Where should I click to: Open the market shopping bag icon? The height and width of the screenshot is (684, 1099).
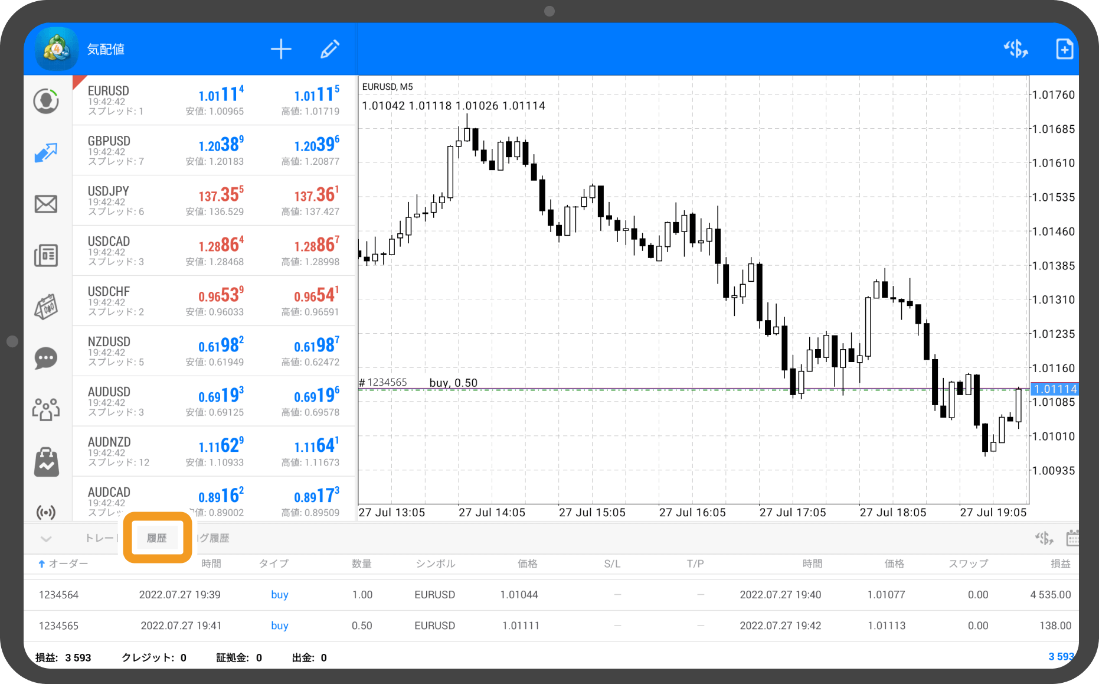click(x=46, y=461)
